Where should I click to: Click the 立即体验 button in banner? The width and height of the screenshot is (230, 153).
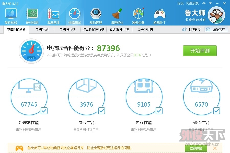click(196, 148)
